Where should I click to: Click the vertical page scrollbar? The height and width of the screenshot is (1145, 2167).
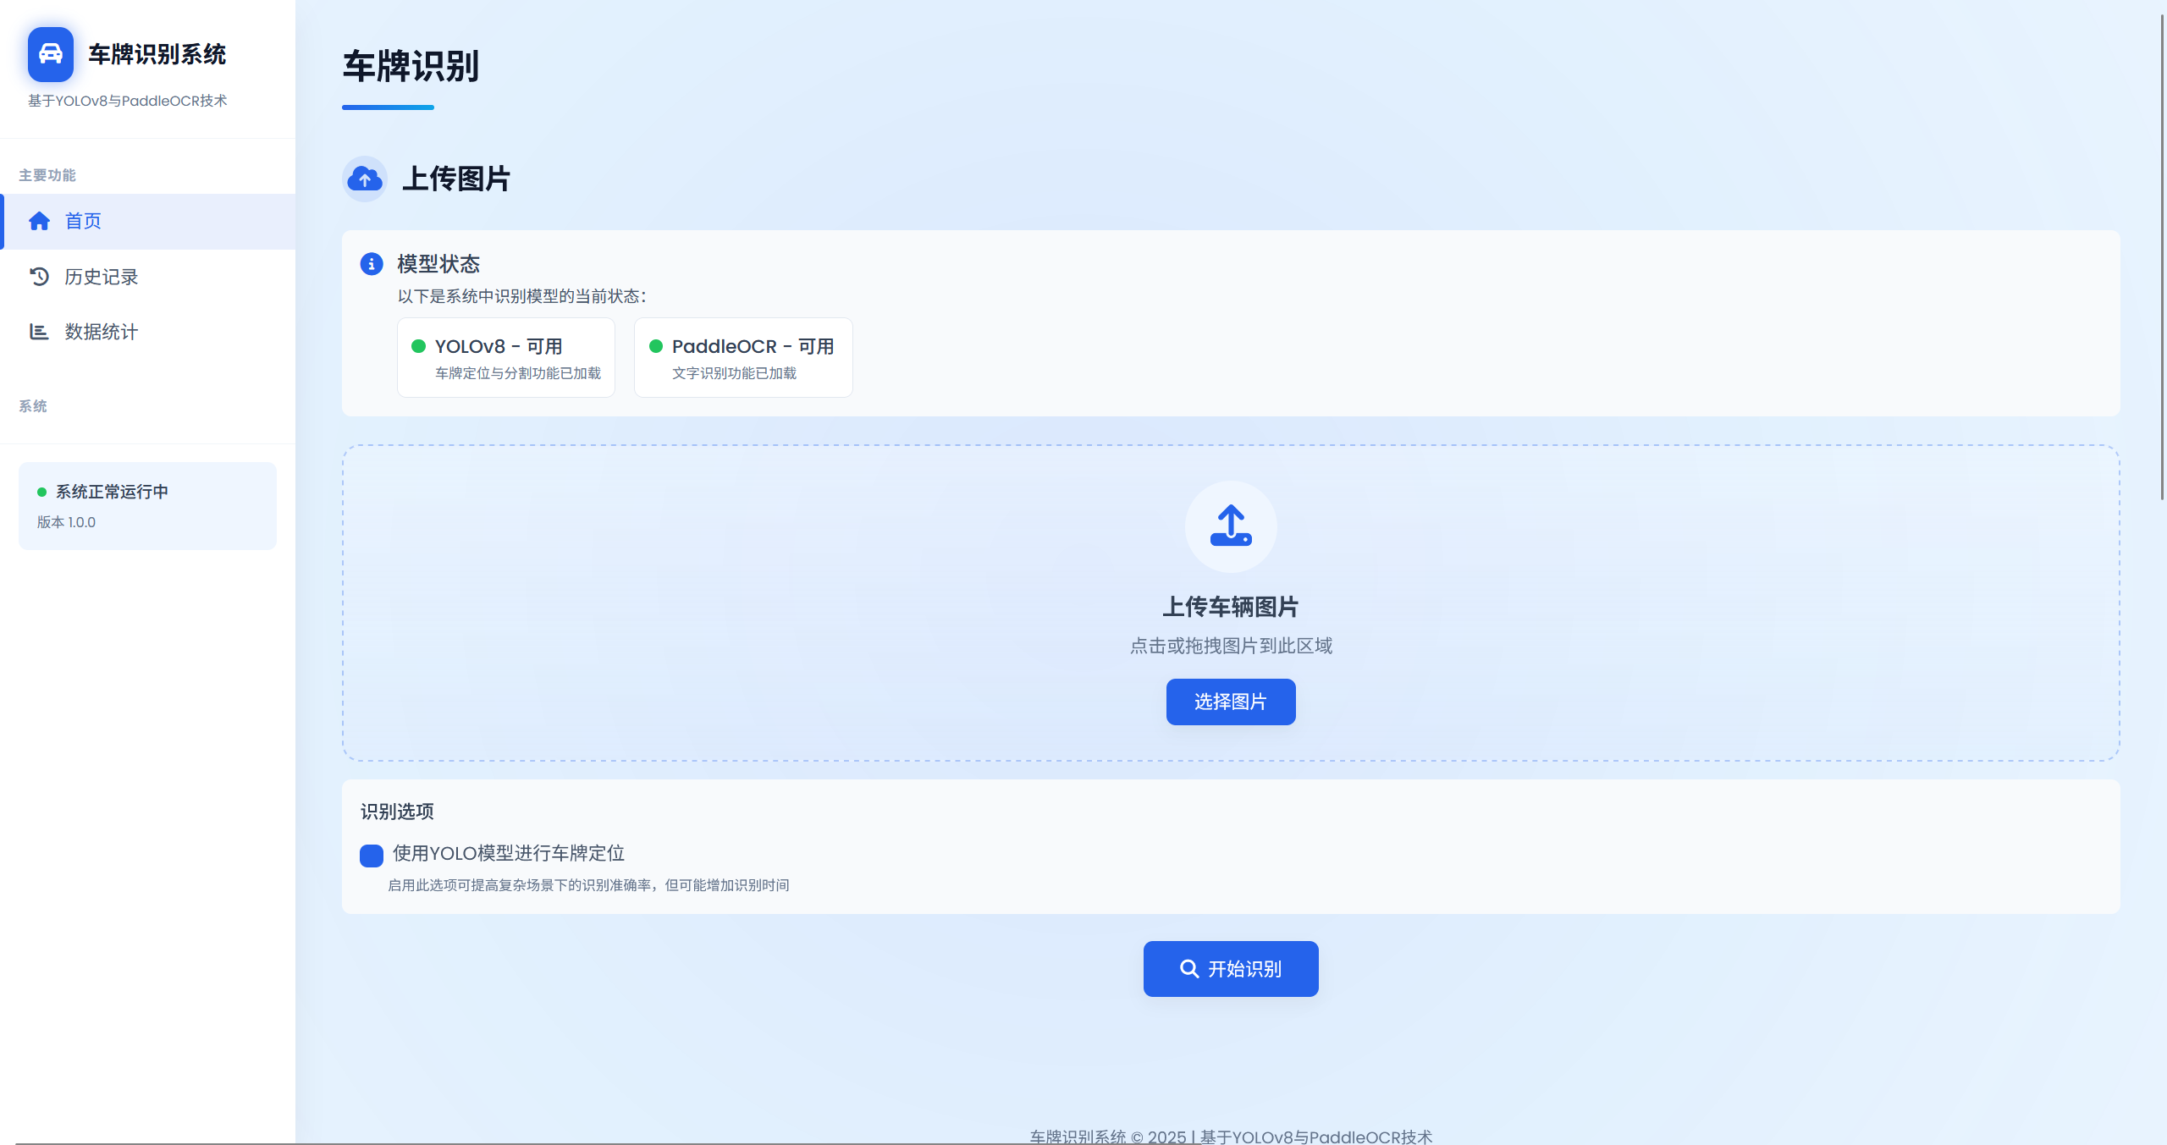(x=2161, y=254)
